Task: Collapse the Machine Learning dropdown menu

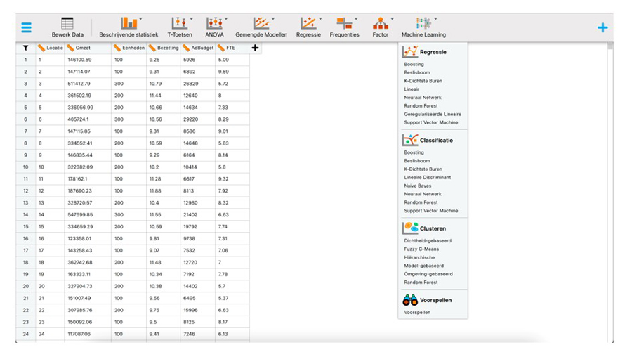Action: coord(423,25)
